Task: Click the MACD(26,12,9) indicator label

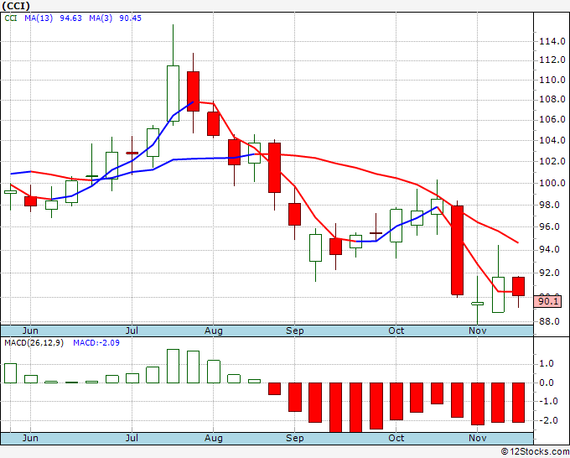Action: 34,343
